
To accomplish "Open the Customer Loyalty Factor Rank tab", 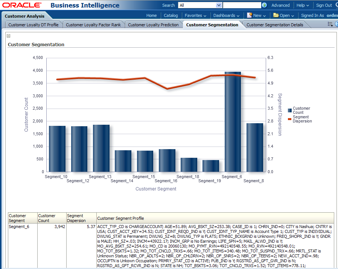I will point(93,25).
